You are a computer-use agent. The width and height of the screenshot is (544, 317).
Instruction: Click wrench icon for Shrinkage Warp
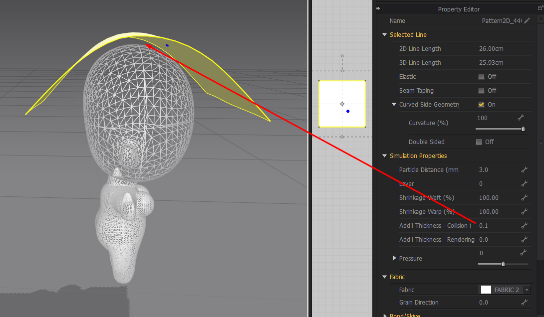click(524, 212)
